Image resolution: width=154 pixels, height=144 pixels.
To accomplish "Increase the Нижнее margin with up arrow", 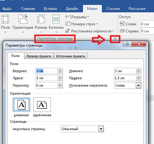I will click(x=138, y=70).
